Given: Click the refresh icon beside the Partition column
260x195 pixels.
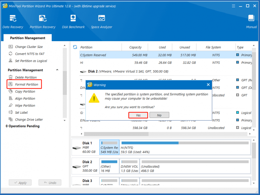Looking at the screenshot, I should (x=75, y=47).
